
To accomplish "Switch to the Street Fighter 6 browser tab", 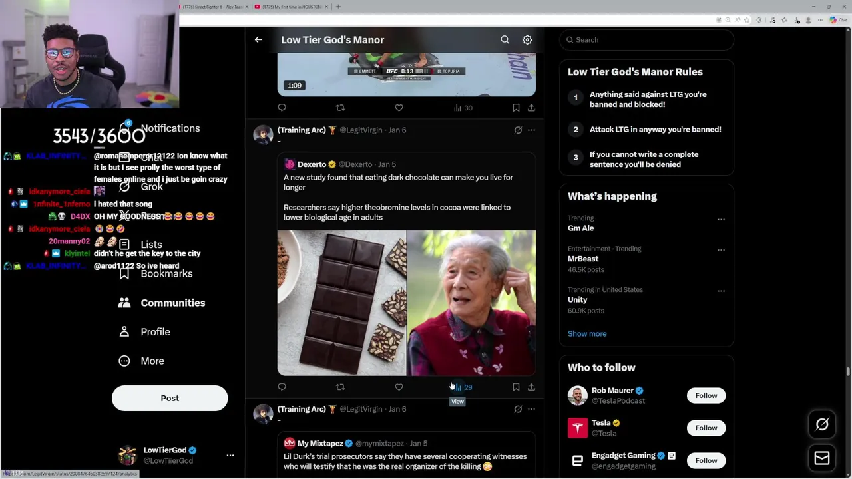I will point(213,7).
